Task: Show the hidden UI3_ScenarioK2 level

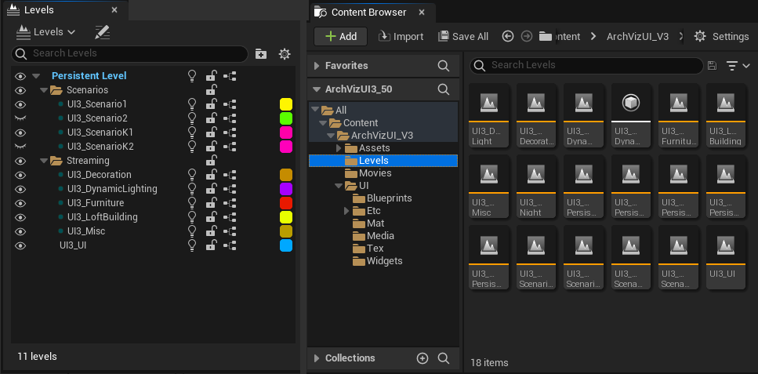Action: tap(20, 146)
